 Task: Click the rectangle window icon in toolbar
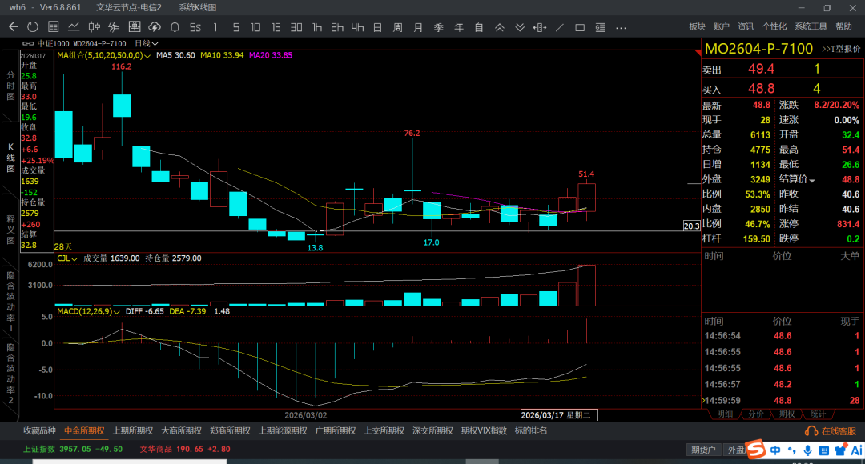coord(580,27)
